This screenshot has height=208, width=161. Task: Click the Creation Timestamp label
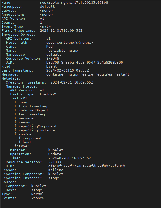coord(25,82)
